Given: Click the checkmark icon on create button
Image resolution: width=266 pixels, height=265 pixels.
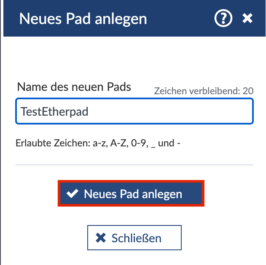Looking at the screenshot, I should pyautogui.click(x=73, y=193).
